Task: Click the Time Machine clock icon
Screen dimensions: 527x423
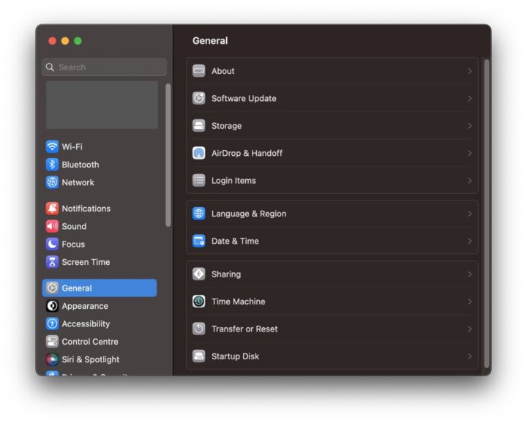Action: (198, 302)
